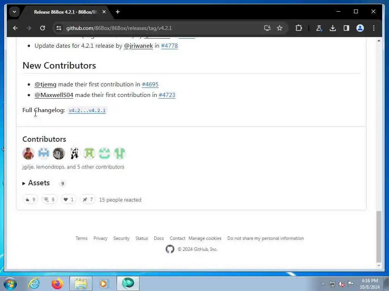The height and width of the screenshot is (291, 389).
Task: Click the thumbs up reaction with 9
Action: 30,199
